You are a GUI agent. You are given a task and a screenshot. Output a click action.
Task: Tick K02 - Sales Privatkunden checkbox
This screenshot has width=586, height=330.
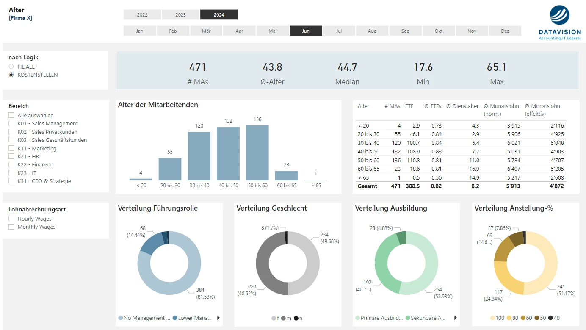tap(11, 132)
